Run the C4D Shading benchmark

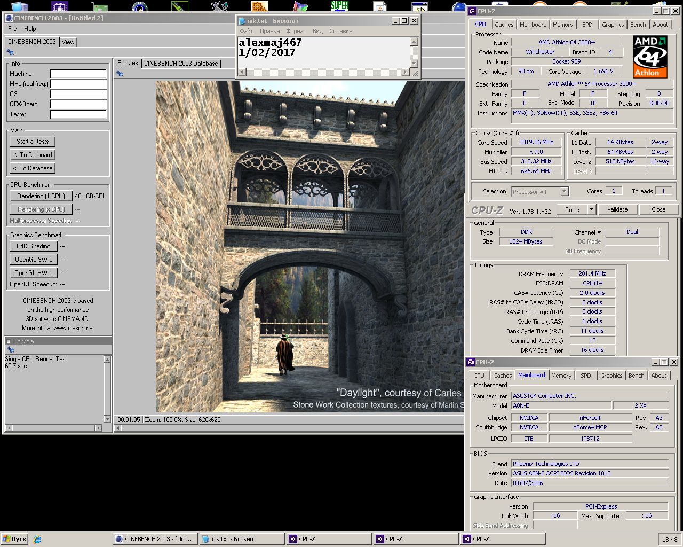(33, 246)
